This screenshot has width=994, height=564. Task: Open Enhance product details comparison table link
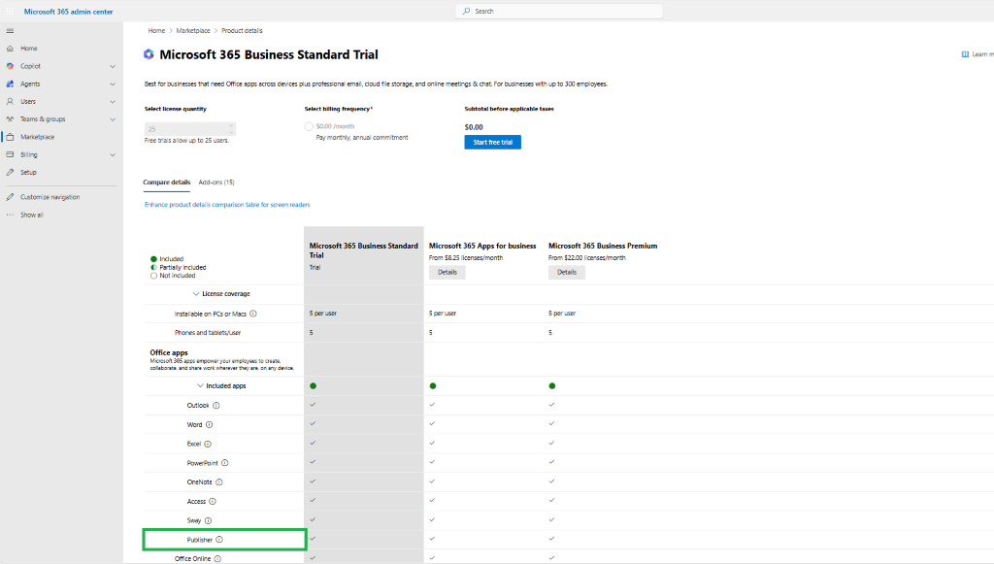227,205
